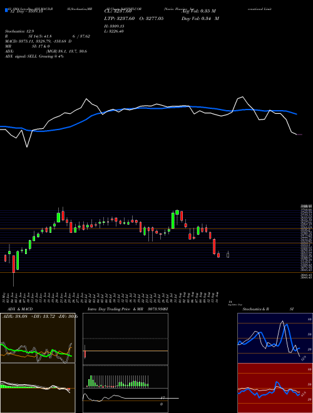Viewport: 313px width, 413px height.
Task: Click the tall green candle near 30 Jul
Action: [173, 220]
